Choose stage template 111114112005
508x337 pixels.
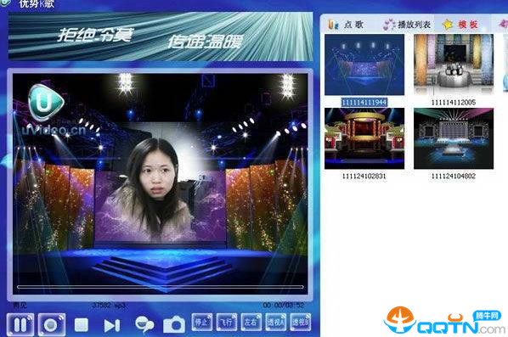tap(454, 65)
